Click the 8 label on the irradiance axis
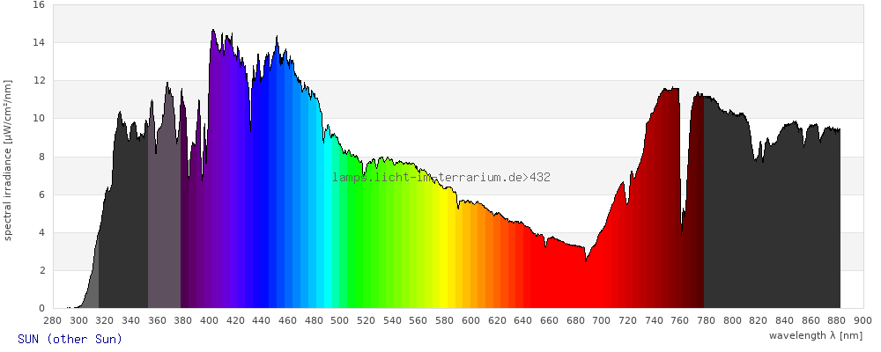Screen dimensions: 881x352 41,157
